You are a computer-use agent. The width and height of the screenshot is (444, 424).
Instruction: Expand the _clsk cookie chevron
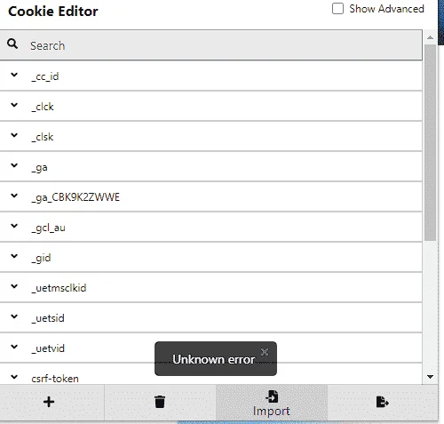[x=14, y=135]
